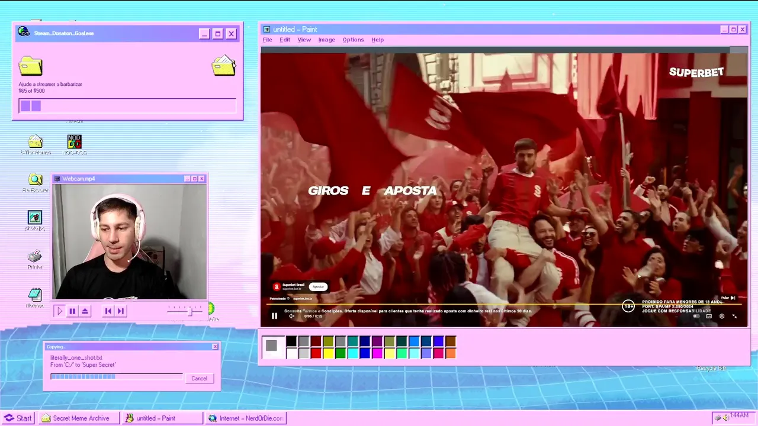Open the Image menu in Paint
758x426 pixels.
[326, 40]
